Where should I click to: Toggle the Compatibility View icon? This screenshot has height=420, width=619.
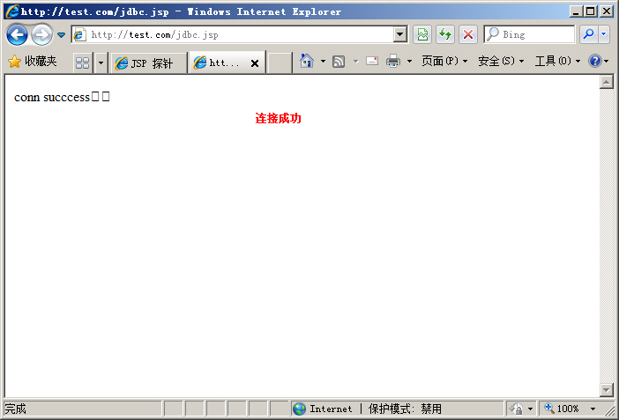(422, 34)
